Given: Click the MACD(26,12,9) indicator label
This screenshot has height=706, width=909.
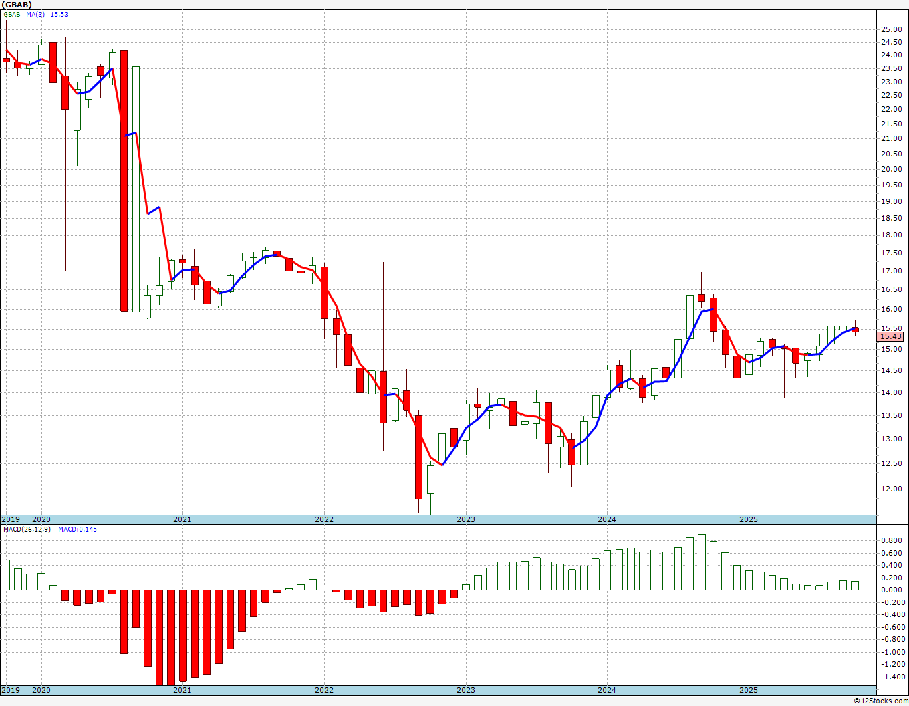Looking at the screenshot, I should tap(27, 529).
